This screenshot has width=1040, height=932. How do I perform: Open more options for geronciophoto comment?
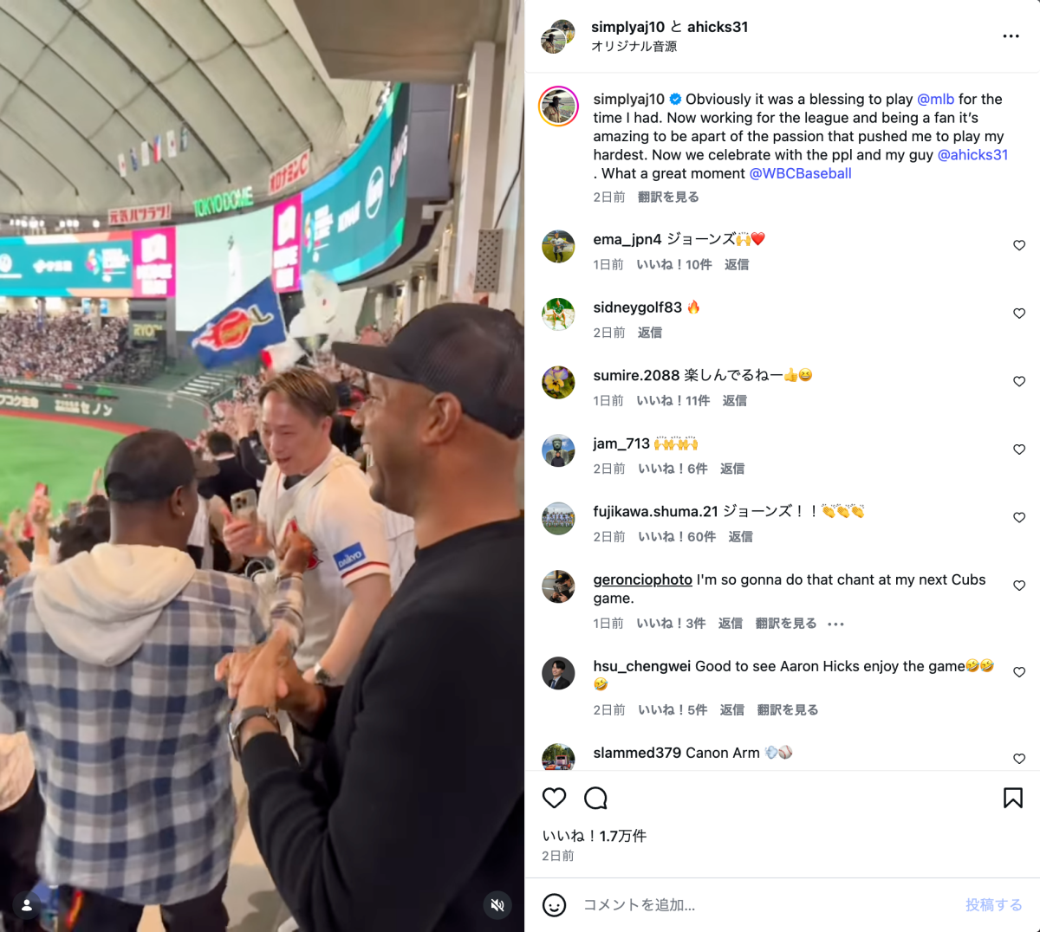(835, 624)
